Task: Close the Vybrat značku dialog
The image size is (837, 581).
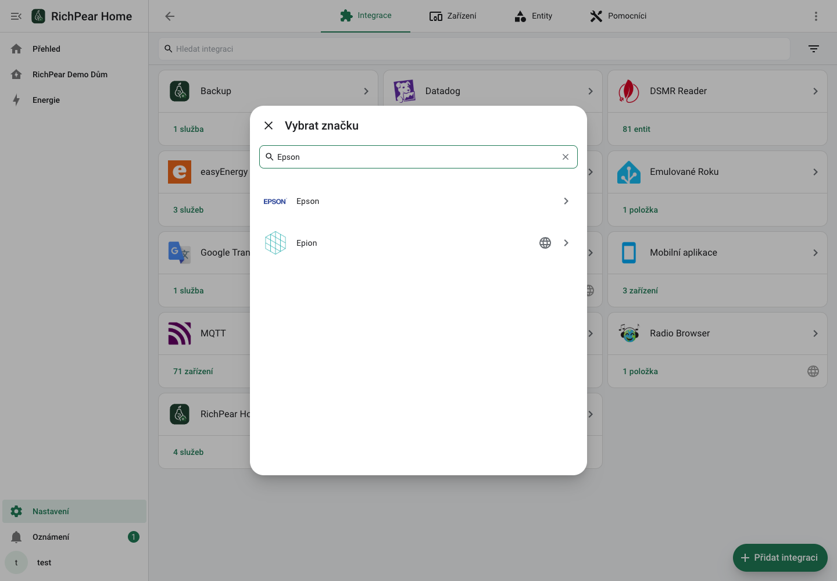Action: [269, 125]
